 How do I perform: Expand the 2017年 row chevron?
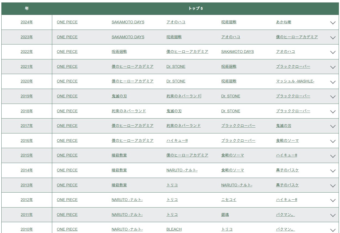[333, 126]
